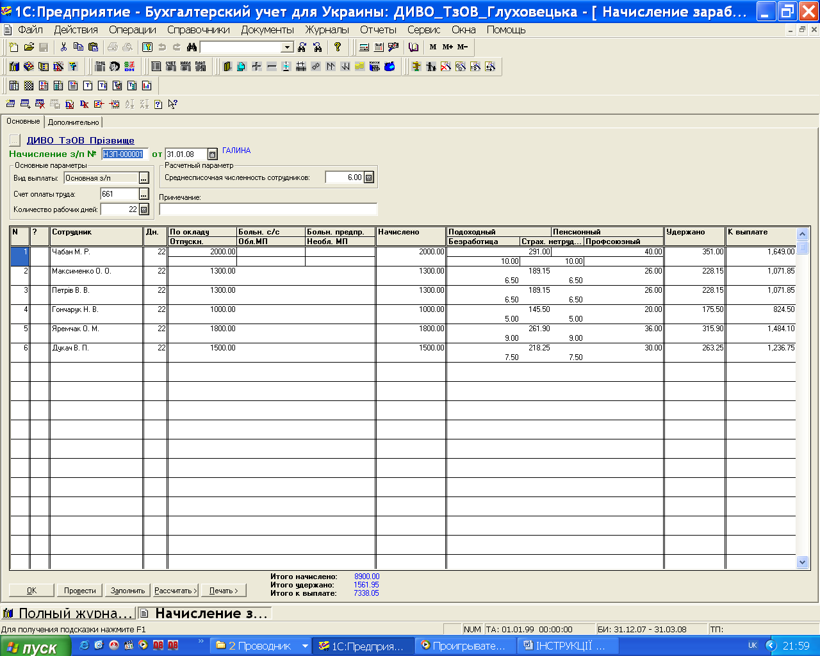This screenshot has height=656, width=820.
Task: Expand the Печать > button menu
Action: click(x=224, y=591)
